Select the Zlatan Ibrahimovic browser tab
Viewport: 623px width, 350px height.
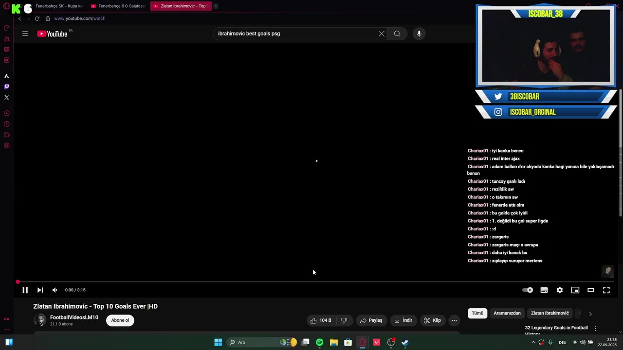180,6
